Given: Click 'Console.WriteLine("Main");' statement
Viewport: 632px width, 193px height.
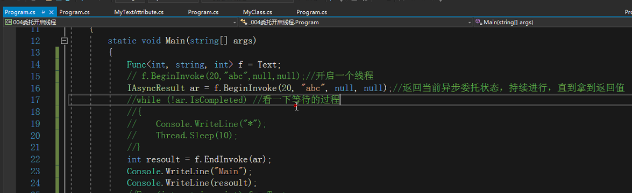Looking at the screenshot, I should tap(189, 172).
